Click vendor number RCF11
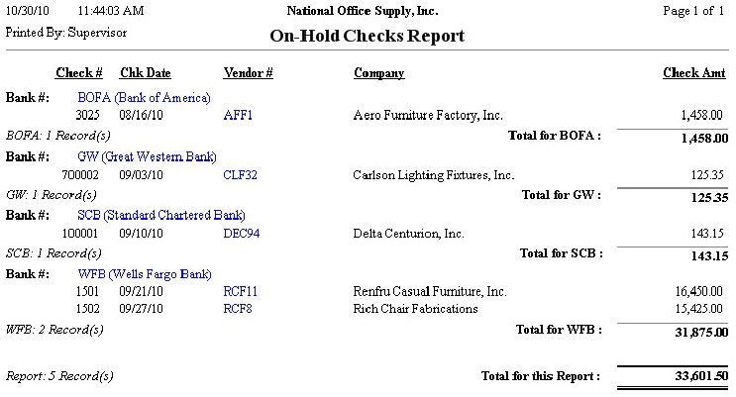 tap(241, 292)
